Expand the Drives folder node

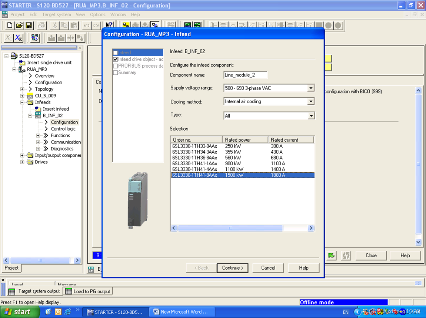pos(22,162)
